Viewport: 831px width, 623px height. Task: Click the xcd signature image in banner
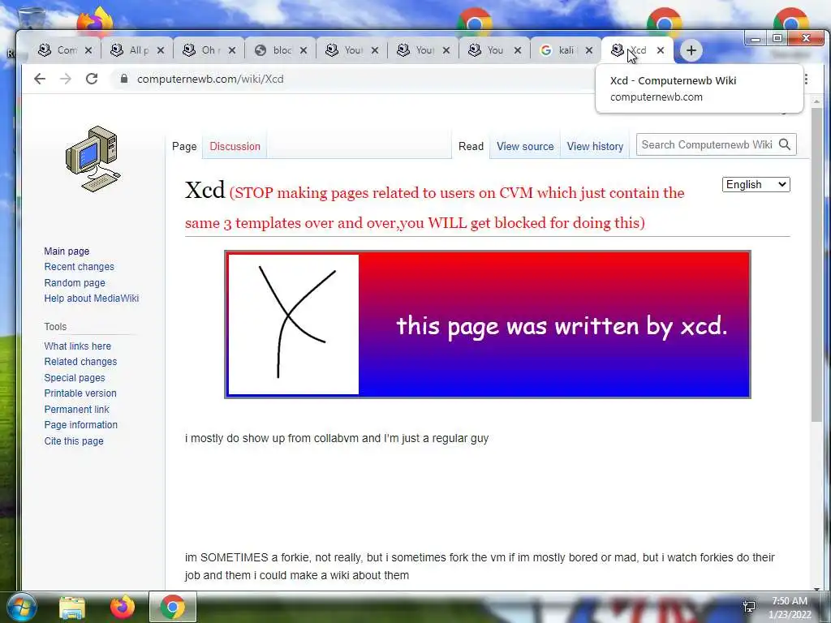(293, 324)
